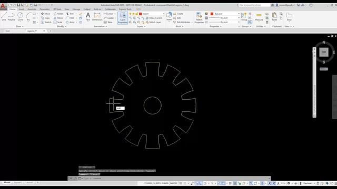Open the Output ribbon tab
This screenshot has width=337, height=189.
coord(87,9)
